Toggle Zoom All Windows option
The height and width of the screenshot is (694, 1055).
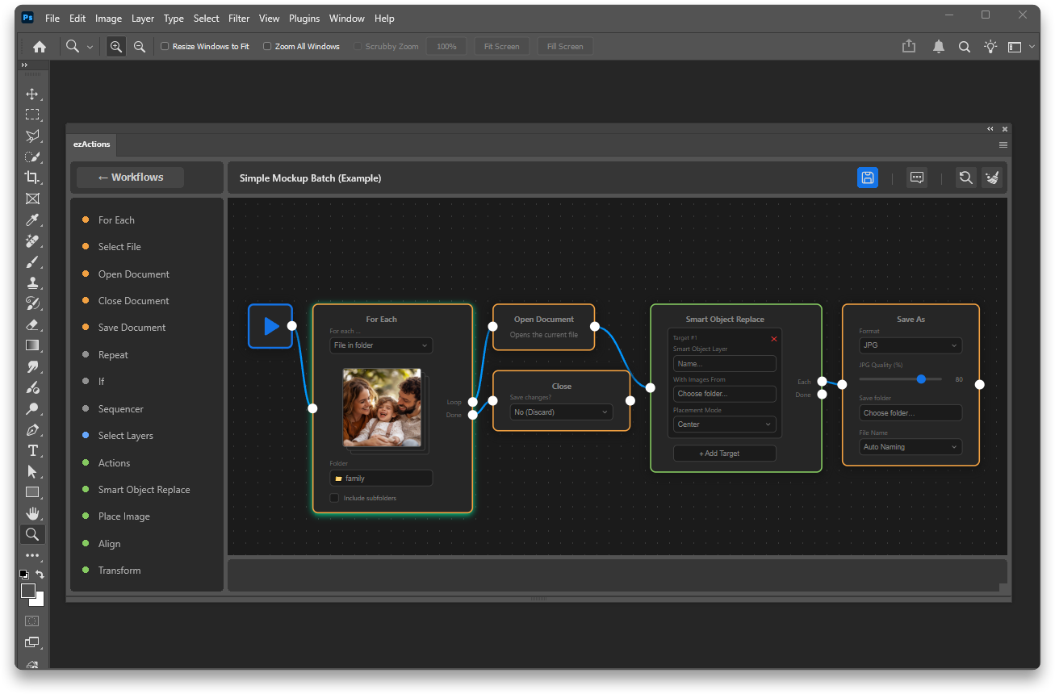(267, 46)
